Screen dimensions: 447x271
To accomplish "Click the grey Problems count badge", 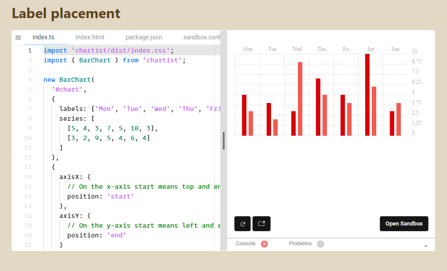I will tap(321, 244).
